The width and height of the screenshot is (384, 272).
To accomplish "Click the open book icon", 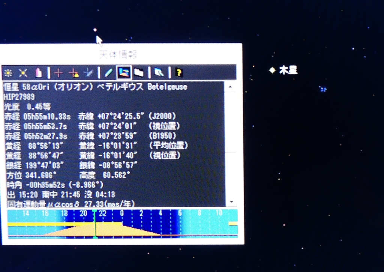I will (x=139, y=73).
